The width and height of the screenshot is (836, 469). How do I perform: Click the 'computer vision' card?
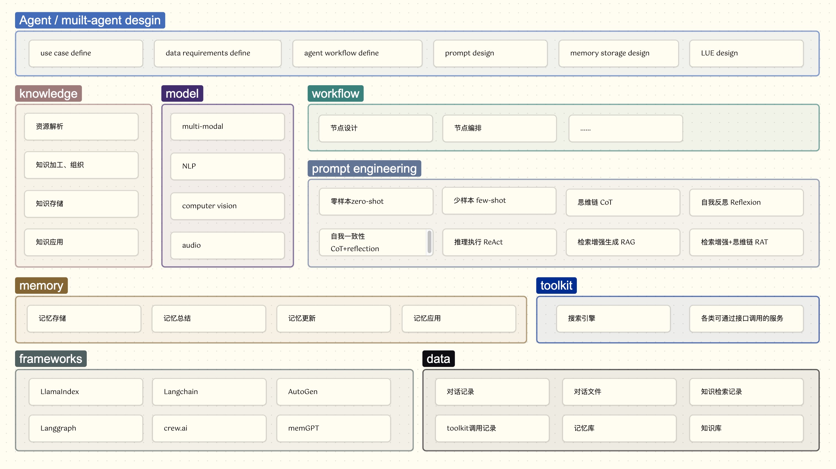coord(227,206)
